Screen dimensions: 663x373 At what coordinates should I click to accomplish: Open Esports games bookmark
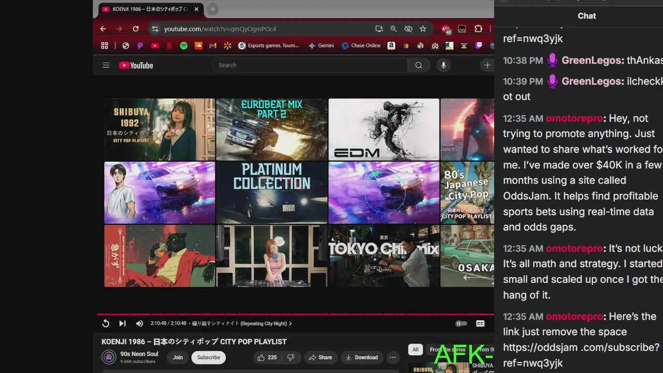[268, 46]
